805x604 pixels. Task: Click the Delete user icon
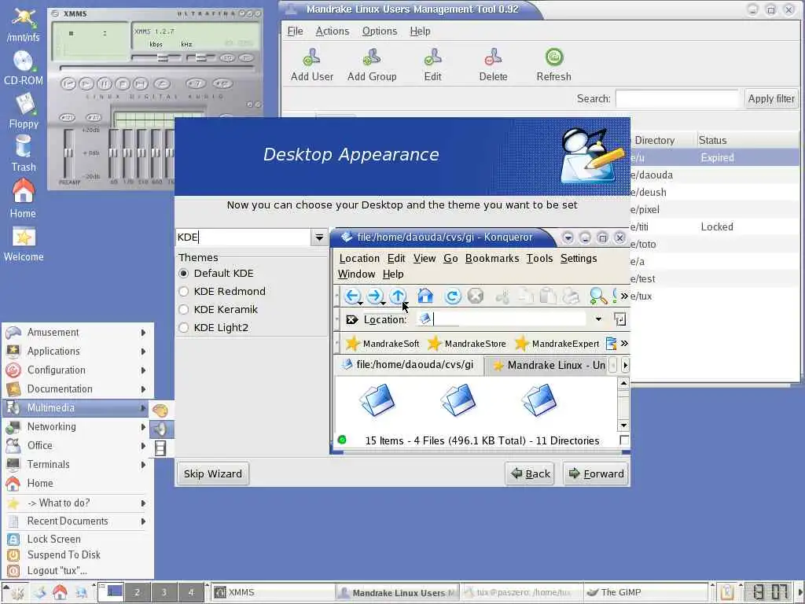(493, 57)
